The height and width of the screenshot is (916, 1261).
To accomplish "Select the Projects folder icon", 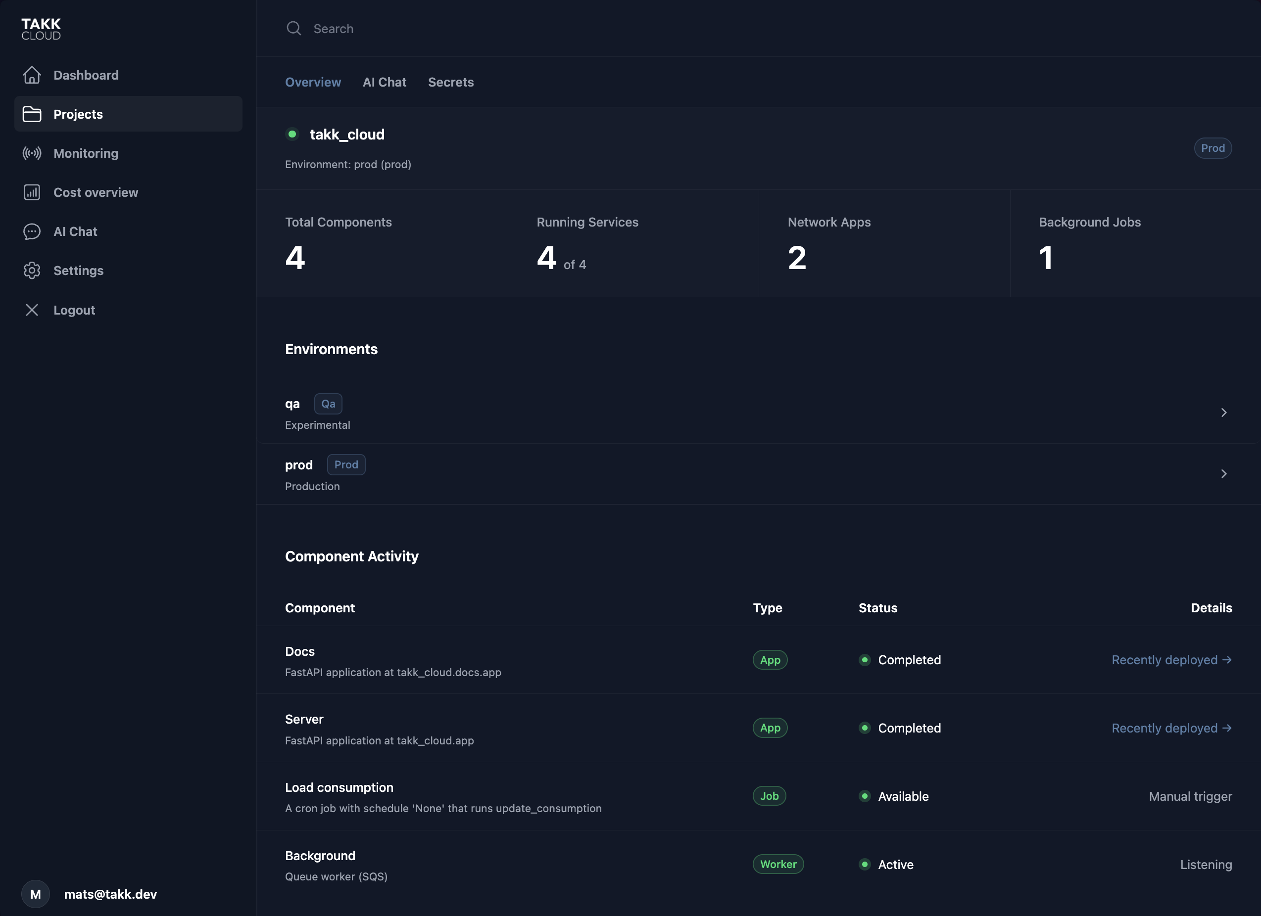I will click(32, 114).
